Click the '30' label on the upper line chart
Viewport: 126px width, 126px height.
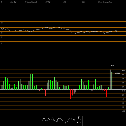tap(2, 37)
